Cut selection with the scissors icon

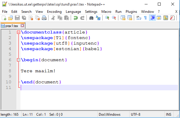53,18
